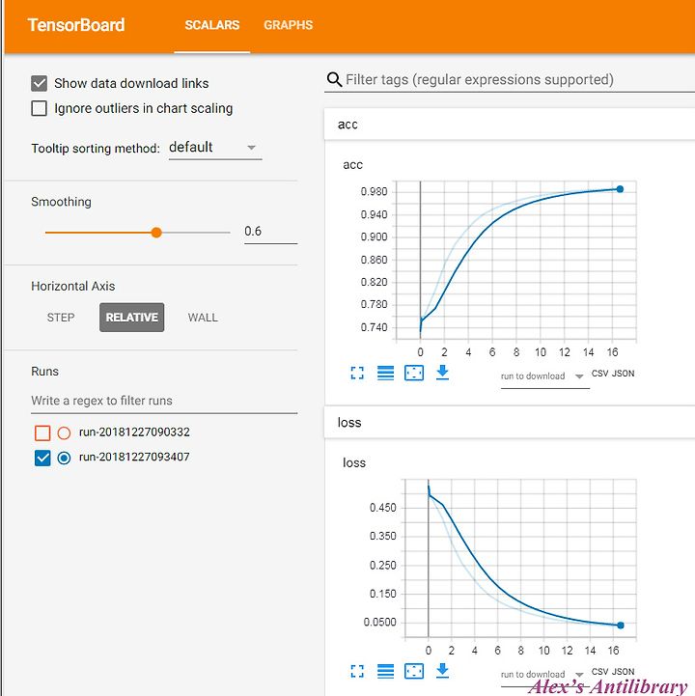Click the run-20181227093407 label
The width and height of the screenshot is (695, 696).
coord(134,457)
